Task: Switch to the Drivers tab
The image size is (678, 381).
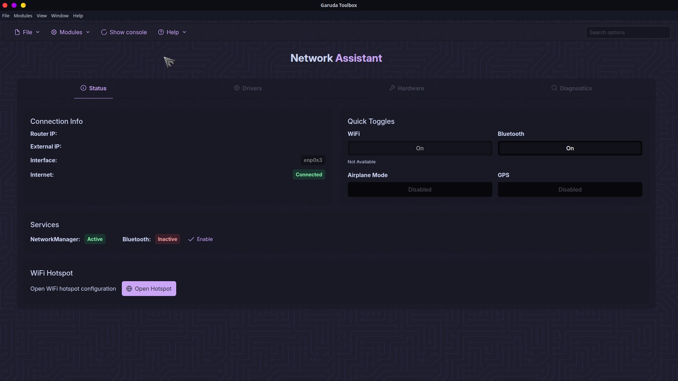Action: point(248,88)
